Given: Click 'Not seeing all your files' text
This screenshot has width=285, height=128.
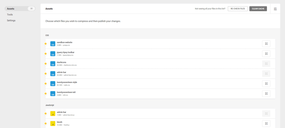Looking at the screenshot, I should [x=210, y=9].
